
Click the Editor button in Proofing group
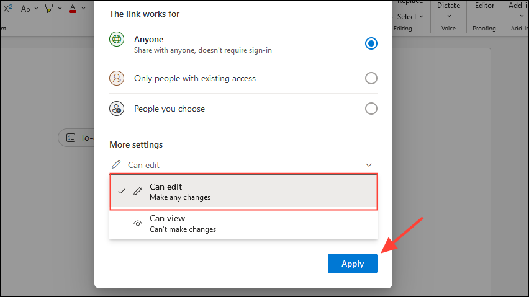[484, 6]
